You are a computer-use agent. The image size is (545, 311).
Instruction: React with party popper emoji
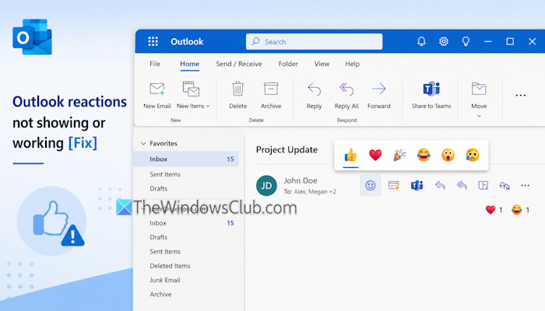399,155
